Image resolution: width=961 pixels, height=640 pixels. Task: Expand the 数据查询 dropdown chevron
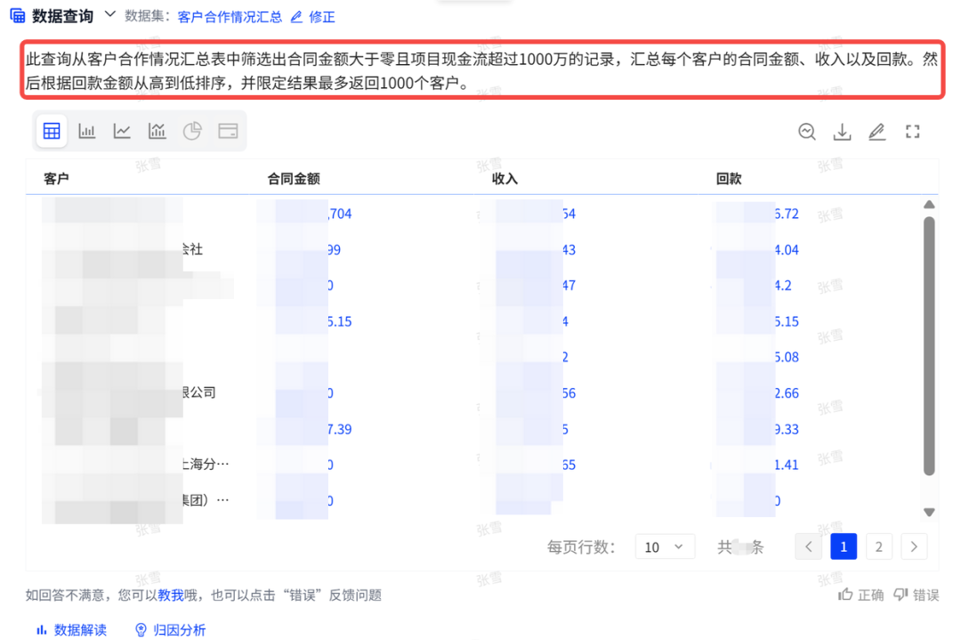pos(110,14)
